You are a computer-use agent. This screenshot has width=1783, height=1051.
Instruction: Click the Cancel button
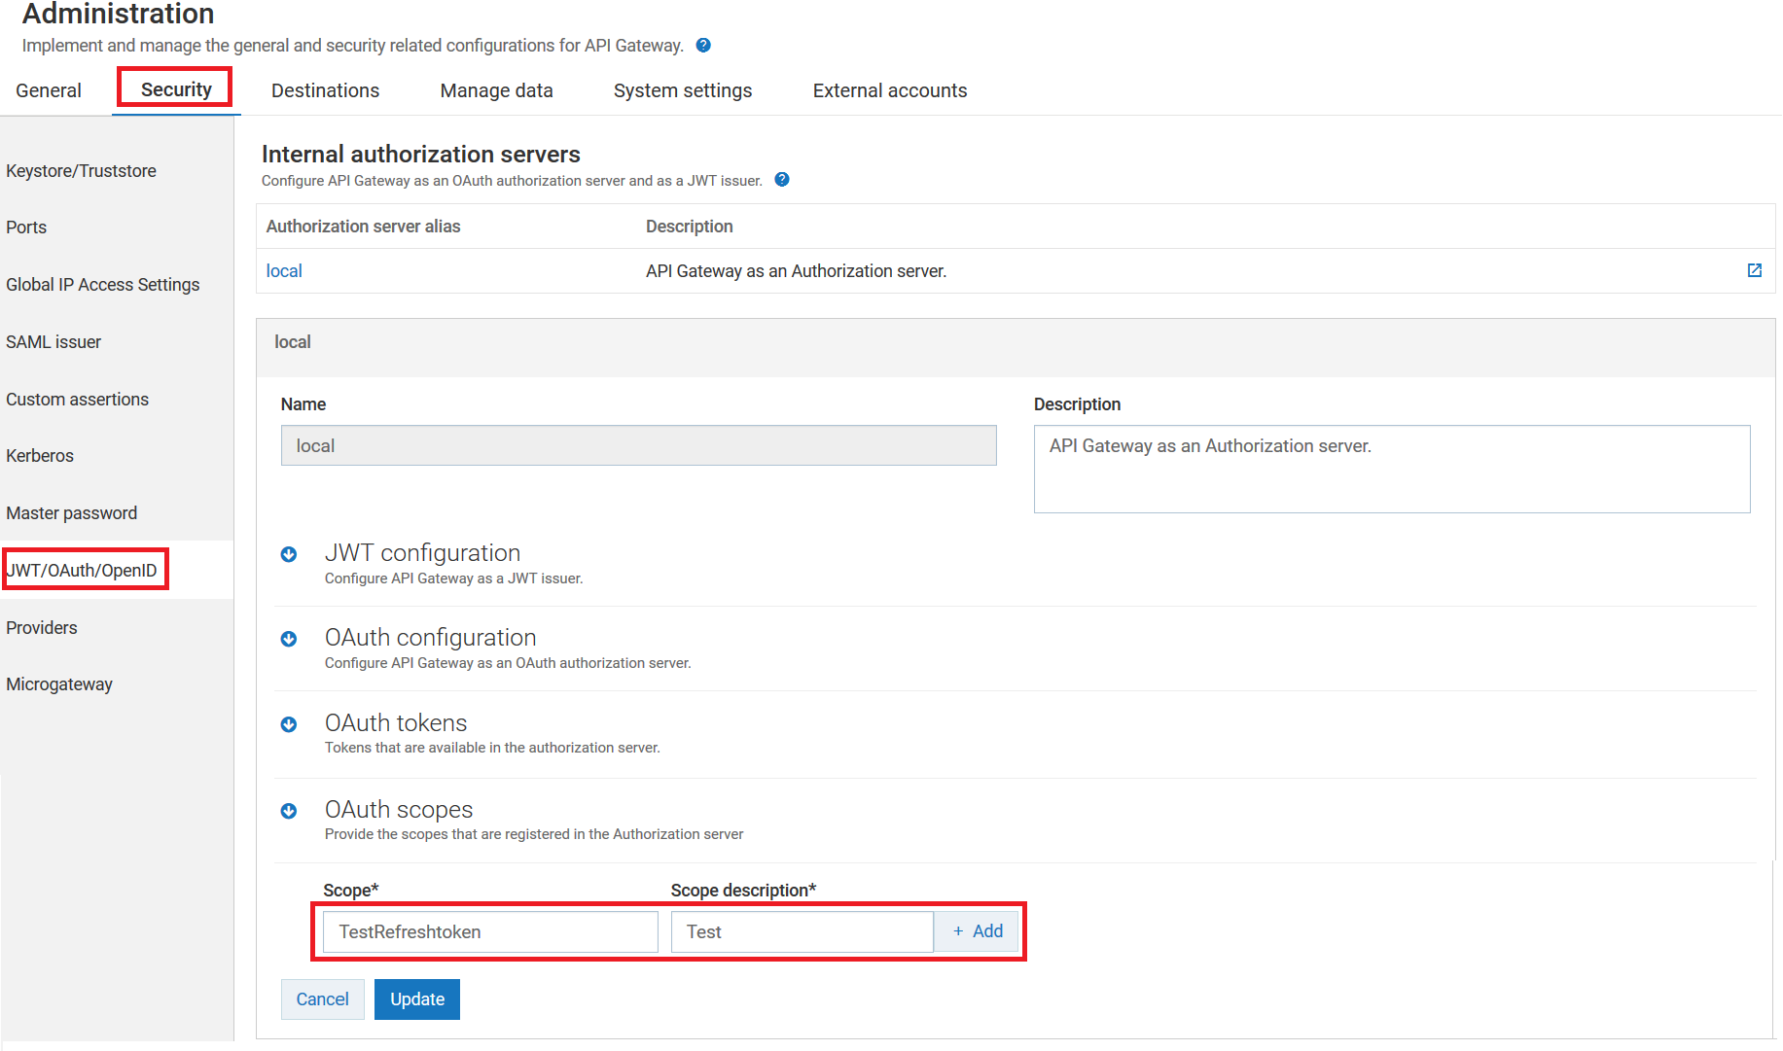click(x=322, y=999)
